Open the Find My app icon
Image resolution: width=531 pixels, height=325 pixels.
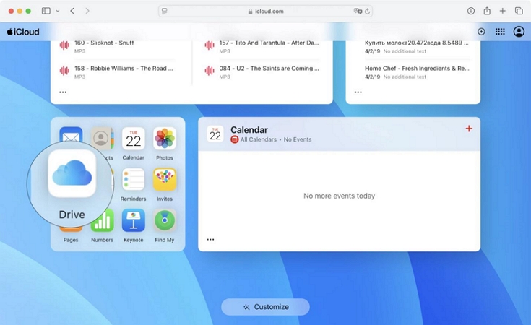click(x=165, y=220)
